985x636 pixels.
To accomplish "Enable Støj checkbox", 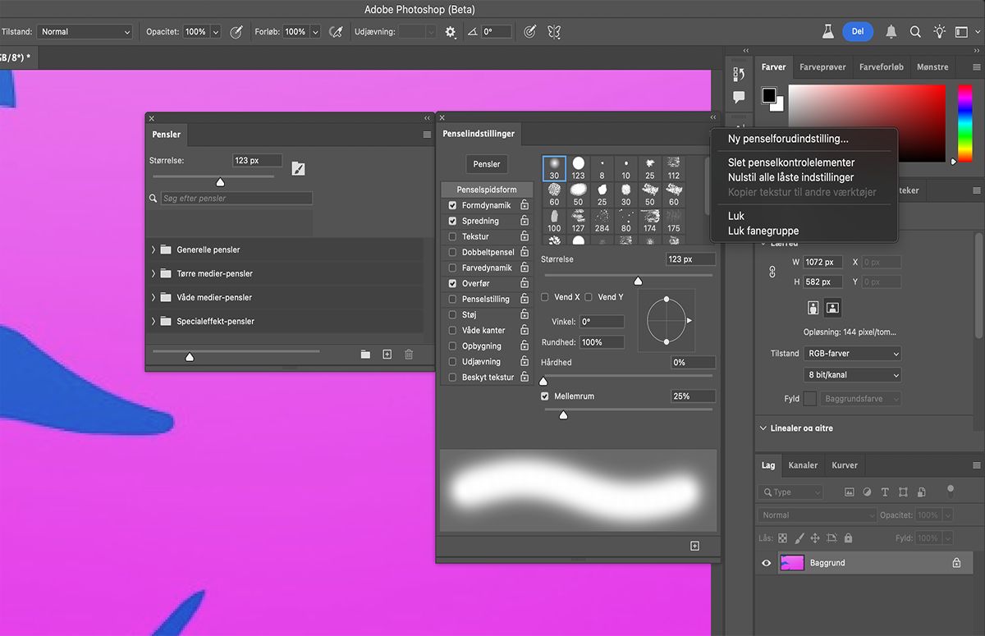I will tap(452, 314).
